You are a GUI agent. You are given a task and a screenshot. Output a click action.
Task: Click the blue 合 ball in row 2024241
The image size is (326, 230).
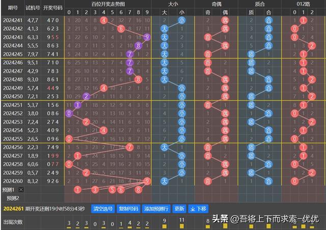pyautogui.click(x=269, y=20)
